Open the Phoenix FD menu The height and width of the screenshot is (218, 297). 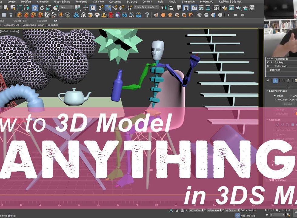click(x=207, y=2)
